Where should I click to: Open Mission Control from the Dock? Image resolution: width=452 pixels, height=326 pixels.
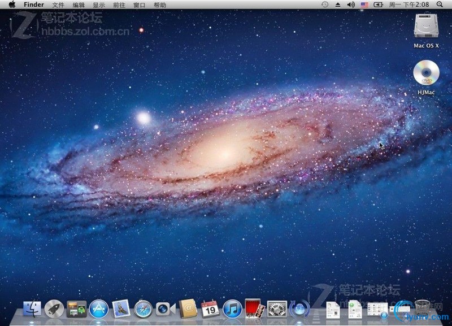[x=76, y=309]
